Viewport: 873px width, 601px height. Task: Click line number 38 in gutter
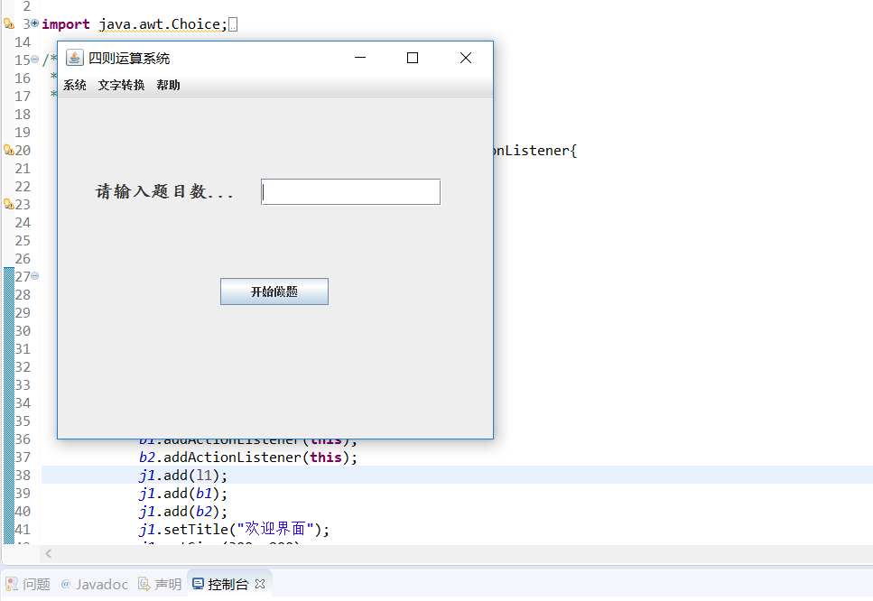click(23, 476)
